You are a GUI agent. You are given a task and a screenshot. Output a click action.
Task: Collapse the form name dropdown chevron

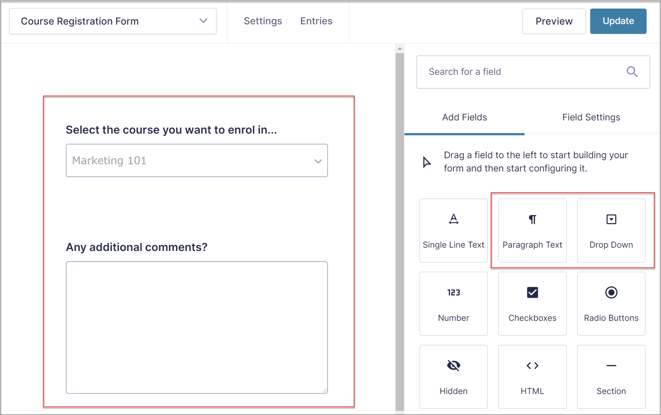(203, 21)
